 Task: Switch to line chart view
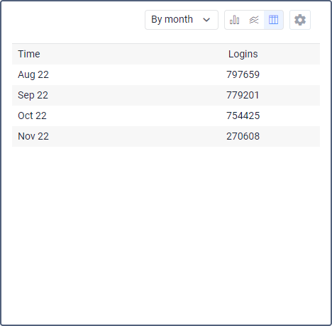point(254,20)
